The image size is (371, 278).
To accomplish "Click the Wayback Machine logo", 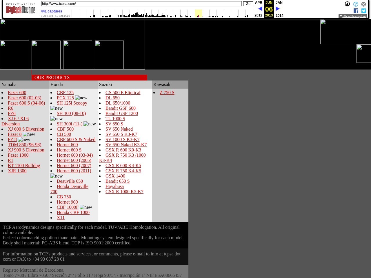I will click(20, 9).
